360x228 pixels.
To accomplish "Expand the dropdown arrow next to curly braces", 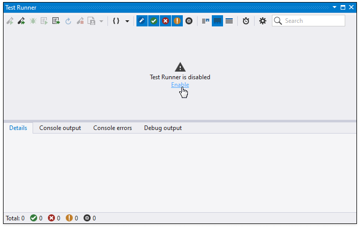I will (x=127, y=21).
